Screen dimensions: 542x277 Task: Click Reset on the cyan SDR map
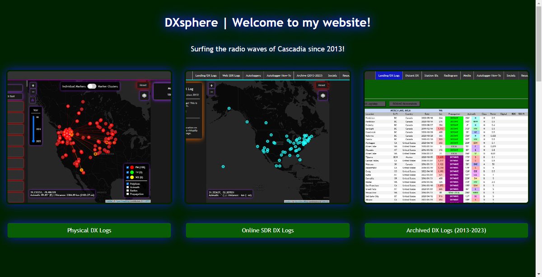click(x=322, y=85)
